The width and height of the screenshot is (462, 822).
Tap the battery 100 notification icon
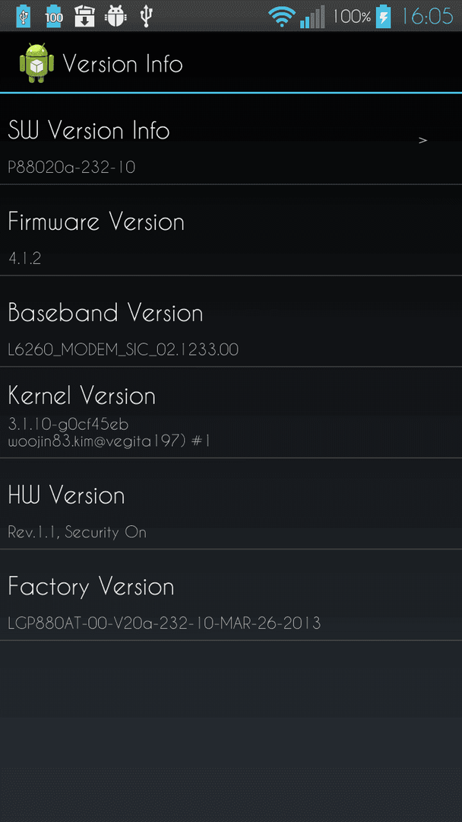coord(53,16)
